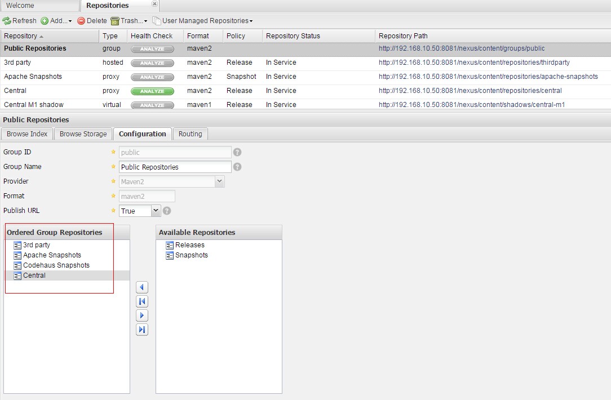Select the Apache Snapshots repository row
The height and width of the screenshot is (400, 611).
[x=305, y=77]
